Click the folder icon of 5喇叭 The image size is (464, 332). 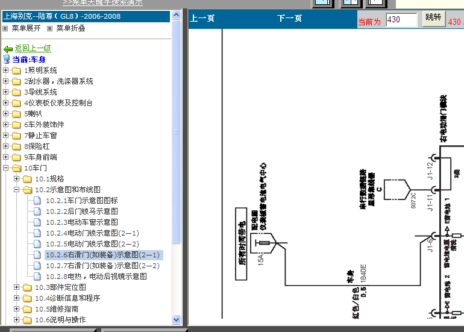click(x=16, y=114)
